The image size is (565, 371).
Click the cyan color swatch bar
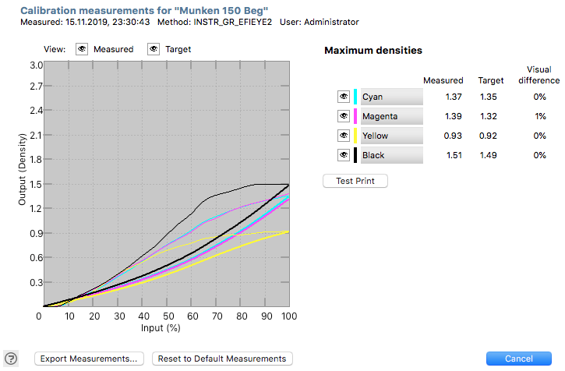pyautogui.click(x=355, y=97)
